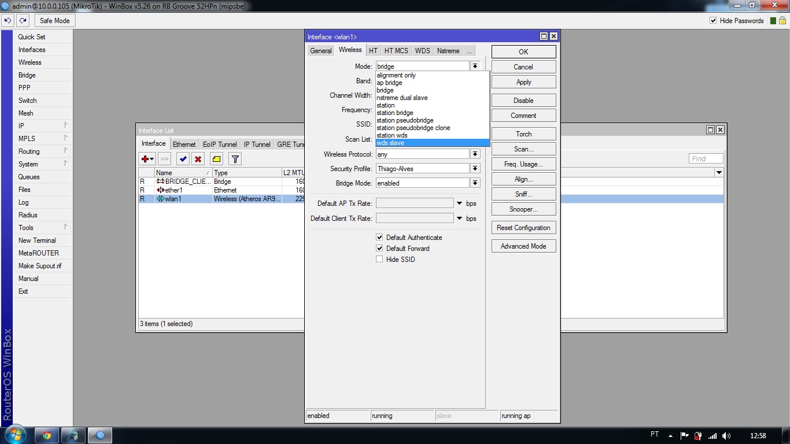Click the red plus add interface icon
The height and width of the screenshot is (444, 790).
pos(146,159)
